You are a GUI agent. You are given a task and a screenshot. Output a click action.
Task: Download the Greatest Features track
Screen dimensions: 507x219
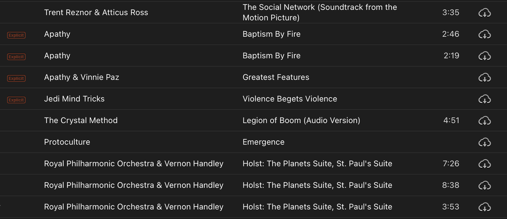(x=484, y=78)
